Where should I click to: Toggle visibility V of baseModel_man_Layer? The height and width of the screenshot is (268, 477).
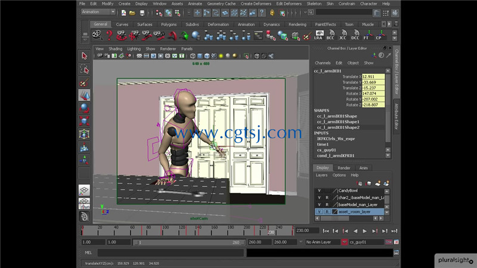(x=319, y=205)
